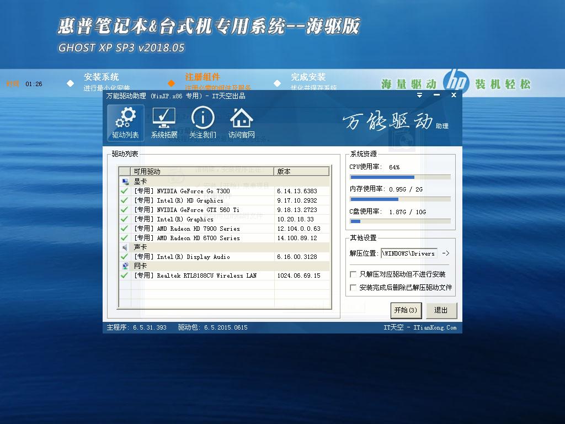
Task: Select the 驱动列表 gear icon
Action: [125, 118]
